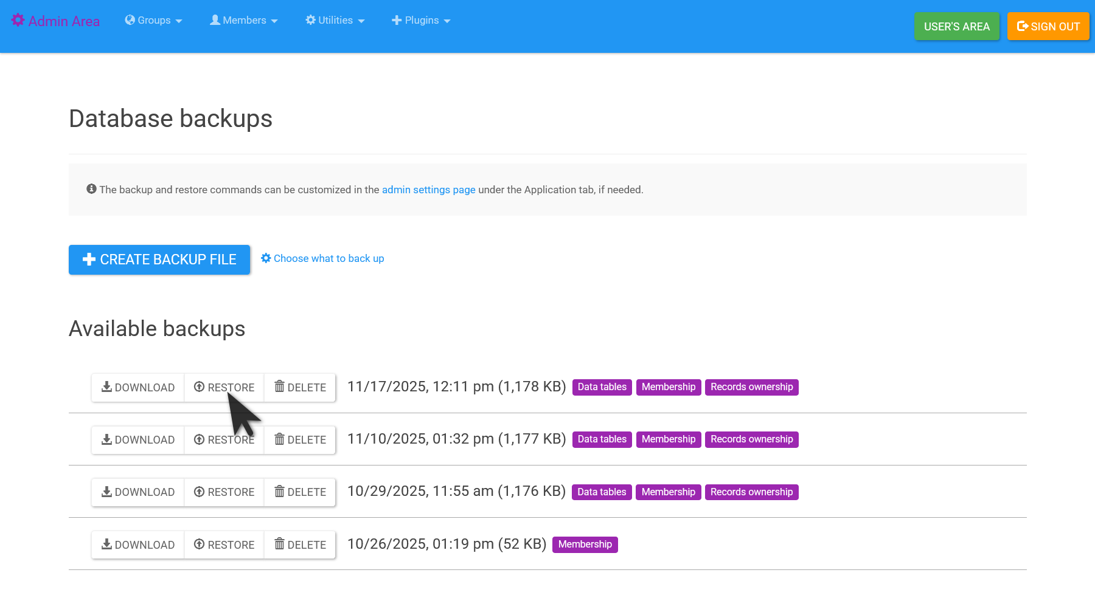Delete the 10/29/2025 backup
This screenshot has height=615, width=1095.
tap(300, 492)
